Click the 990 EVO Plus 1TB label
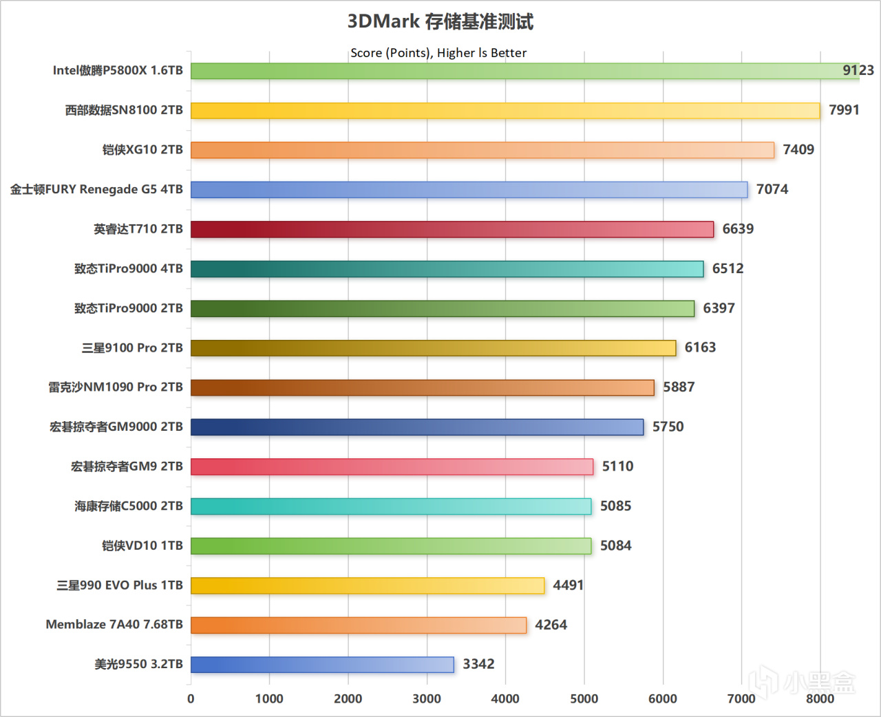The width and height of the screenshot is (881, 717). (x=120, y=586)
